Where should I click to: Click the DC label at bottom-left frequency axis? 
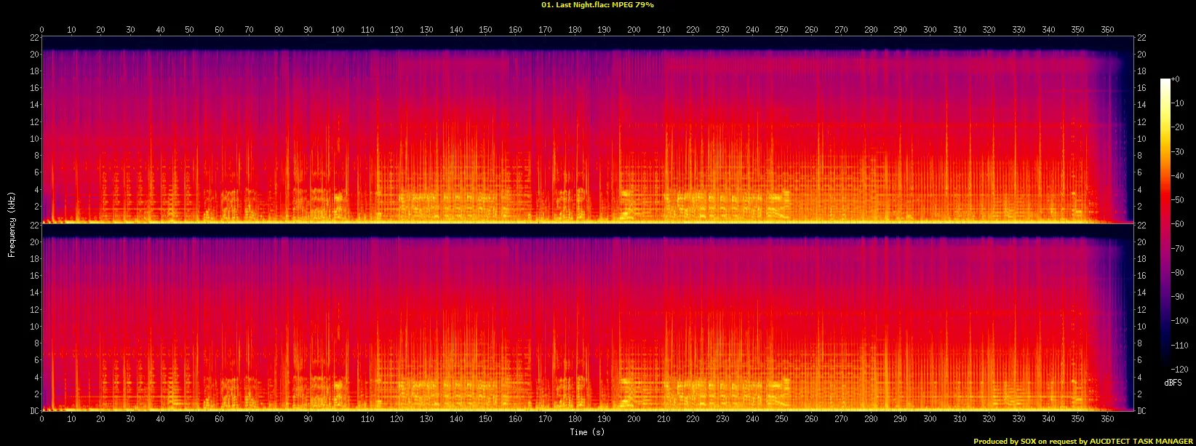[x=33, y=411]
